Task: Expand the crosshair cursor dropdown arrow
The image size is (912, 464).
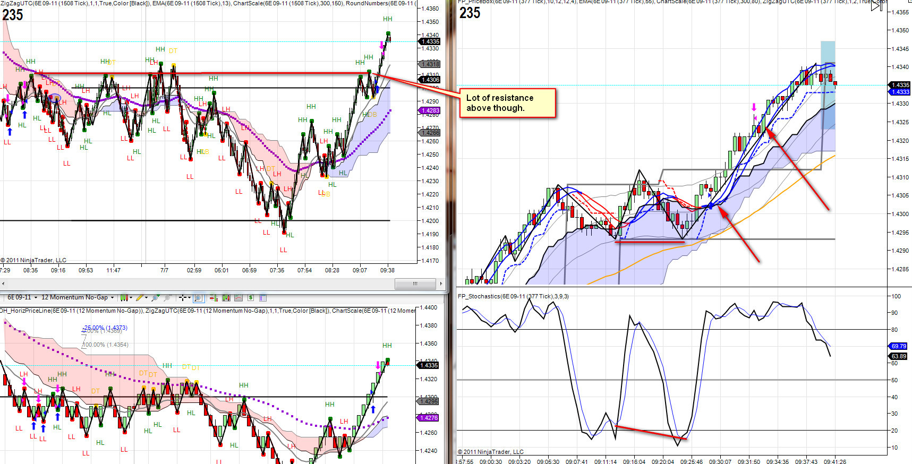Action: pos(190,298)
